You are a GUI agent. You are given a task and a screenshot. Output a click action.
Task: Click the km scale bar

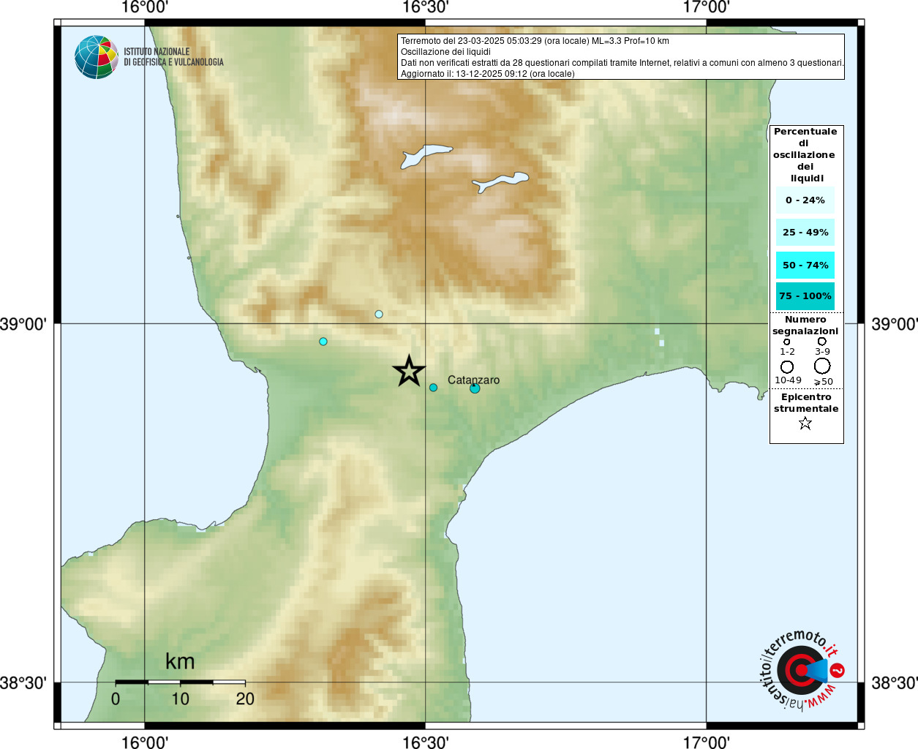[x=180, y=682]
